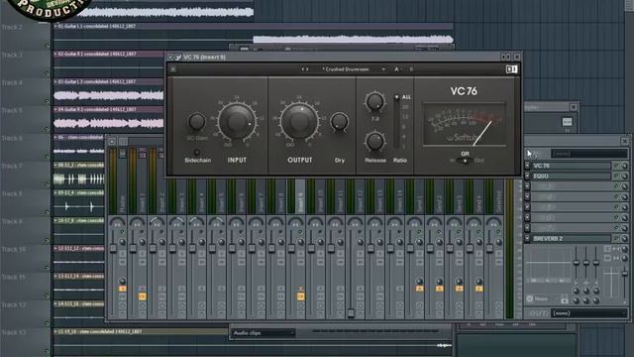Toggle BREVERB 2 slot enable LED

pyautogui.click(x=616, y=238)
